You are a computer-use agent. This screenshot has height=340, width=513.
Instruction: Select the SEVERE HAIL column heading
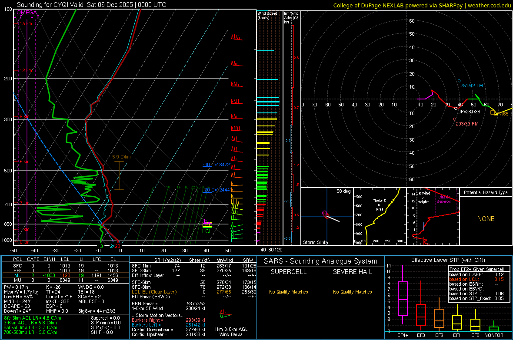click(352, 272)
